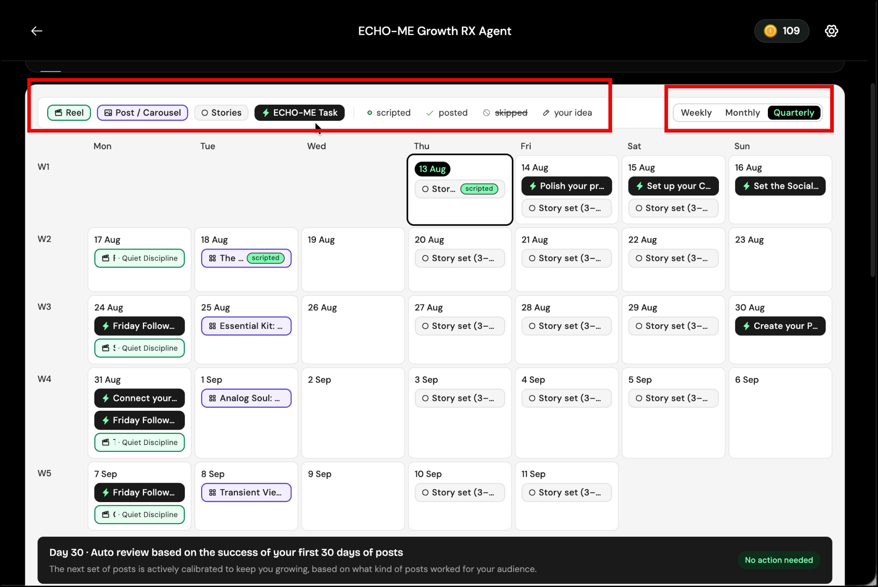The height and width of the screenshot is (587, 878).
Task: Toggle the Stories filter chip
Action: [x=221, y=113]
